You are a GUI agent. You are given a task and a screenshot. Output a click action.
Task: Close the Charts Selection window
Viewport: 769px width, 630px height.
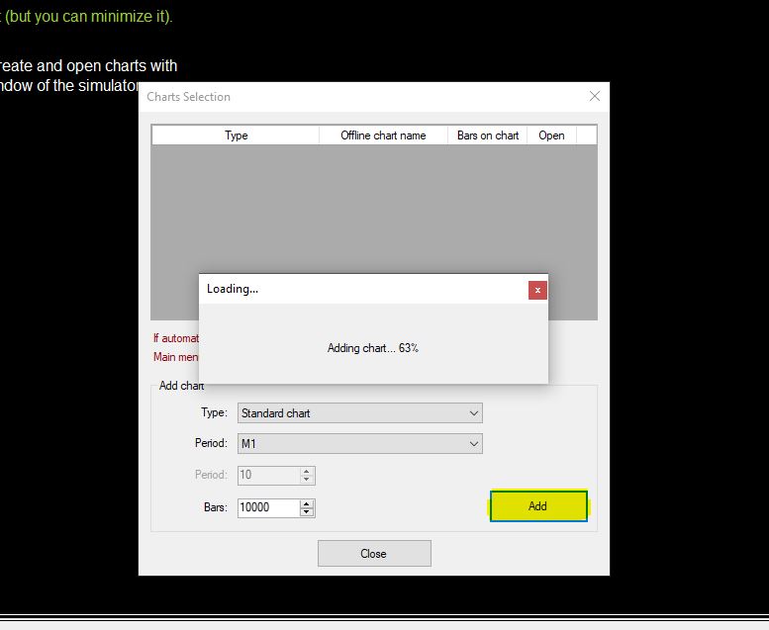(594, 96)
